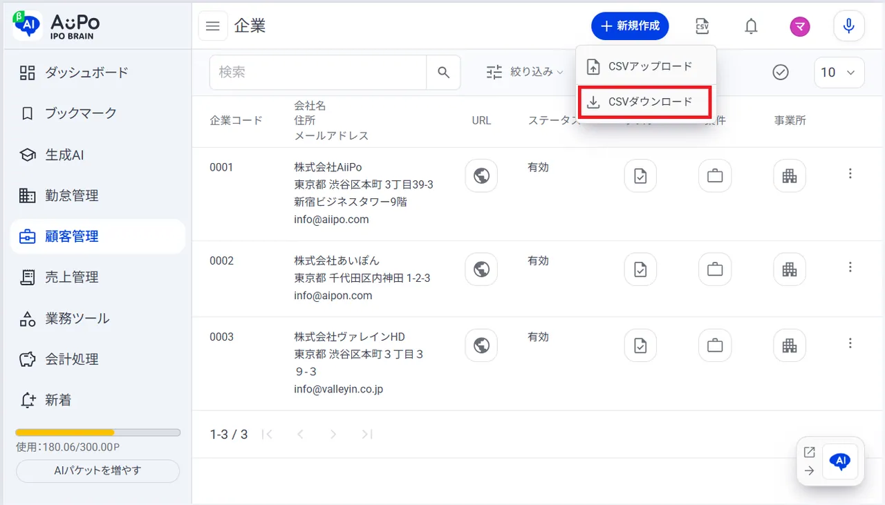Click the AI packet usage progress bar
The width and height of the screenshot is (885, 505).
(97, 432)
